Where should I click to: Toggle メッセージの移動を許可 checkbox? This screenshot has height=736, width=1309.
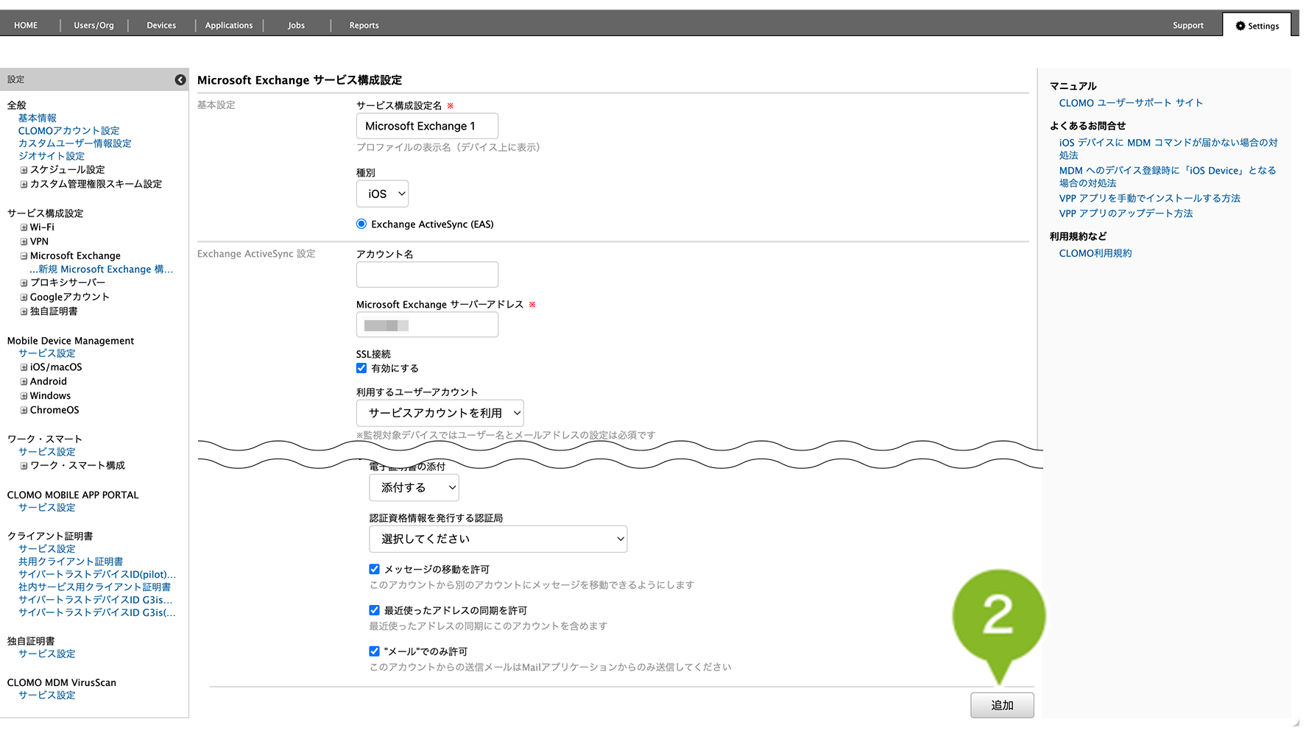374,569
